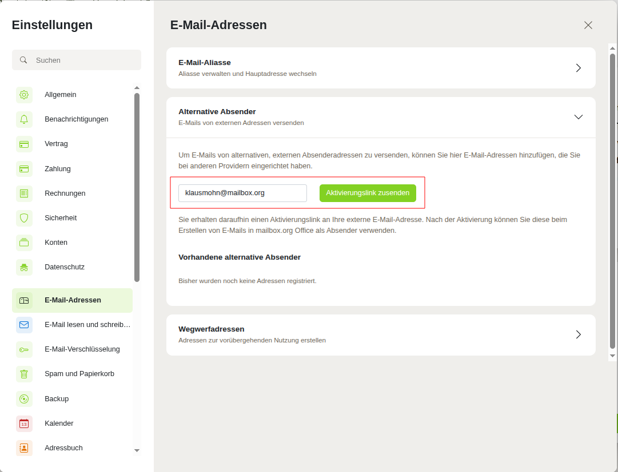Click the external email address input field
Image resolution: width=618 pixels, height=472 pixels.
point(242,193)
